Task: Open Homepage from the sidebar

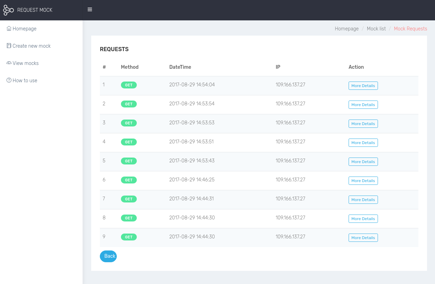Action: tap(25, 29)
